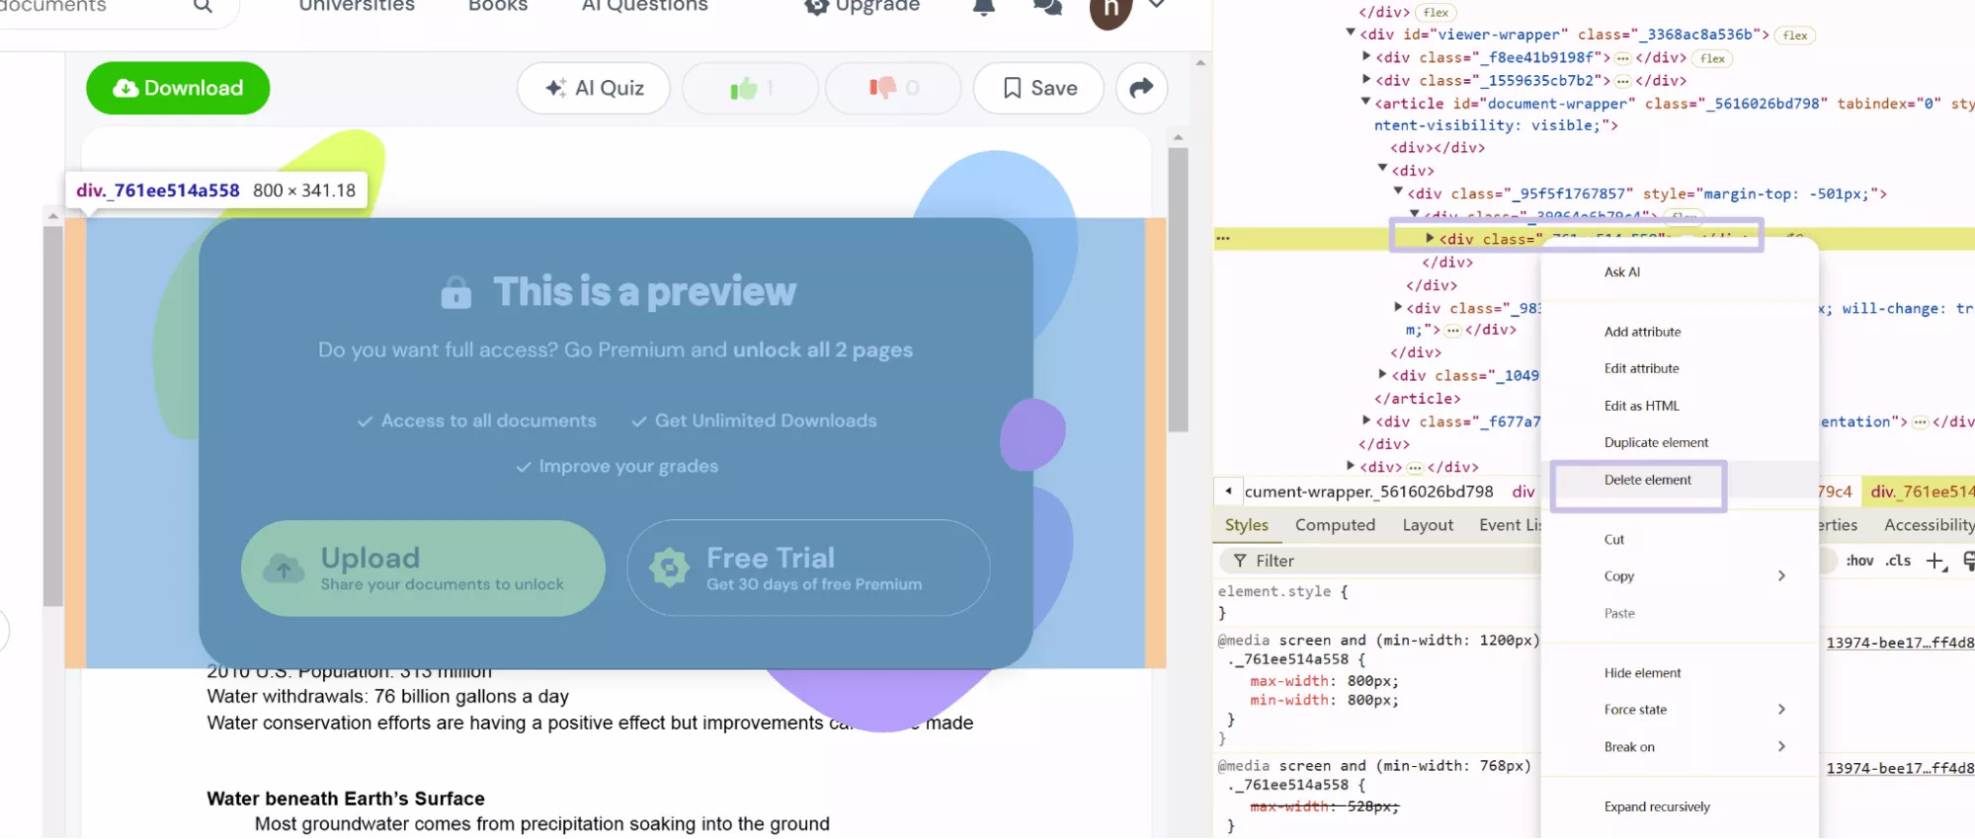Click the new style rule plus icon
Viewport: 1975px width, 839px height.
click(x=1934, y=561)
